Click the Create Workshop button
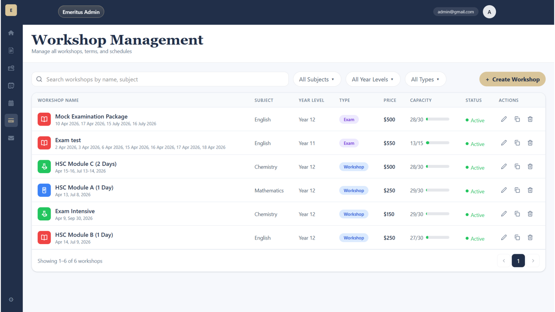Image resolution: width=555 pixels, height=312 pixels. [x=512, y=79]
